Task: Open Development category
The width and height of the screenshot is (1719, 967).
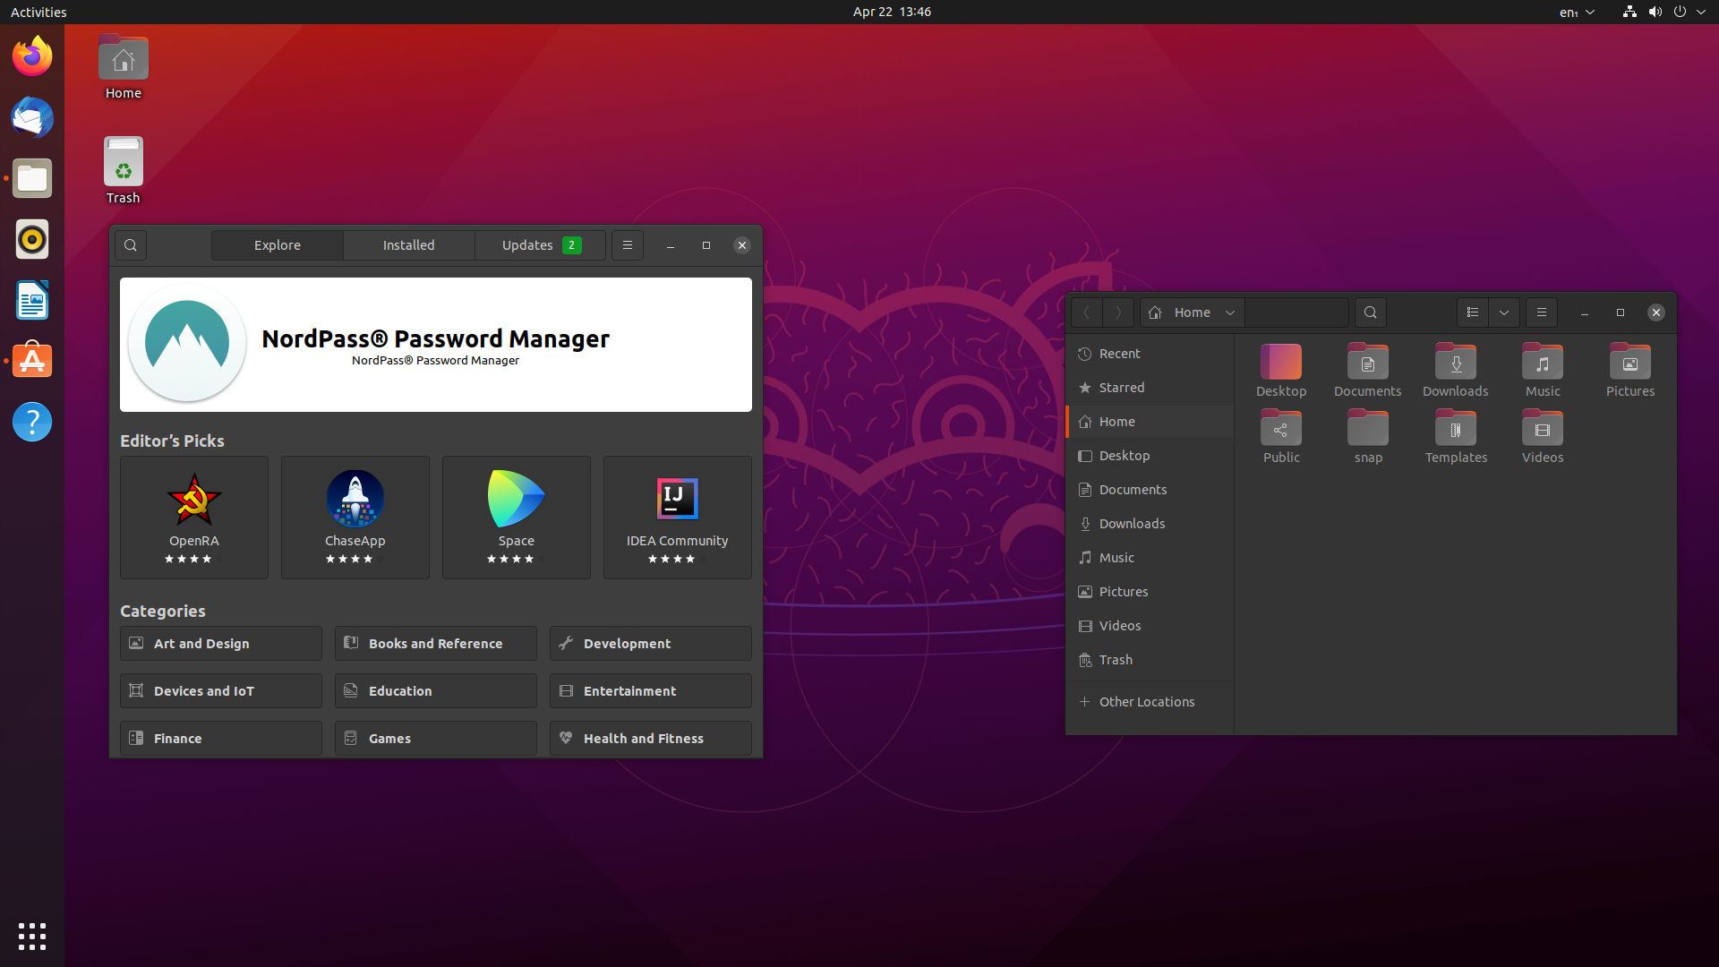Action: (651, 644)
